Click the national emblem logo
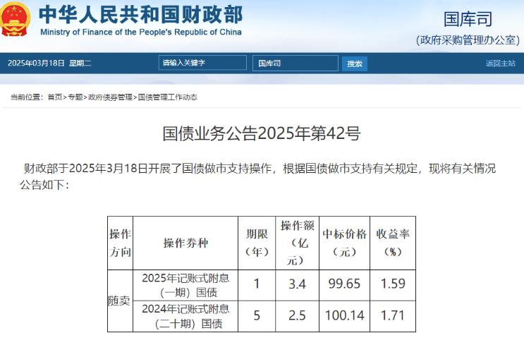The width and height of the screenshot is (524, 345). (16, 19)
